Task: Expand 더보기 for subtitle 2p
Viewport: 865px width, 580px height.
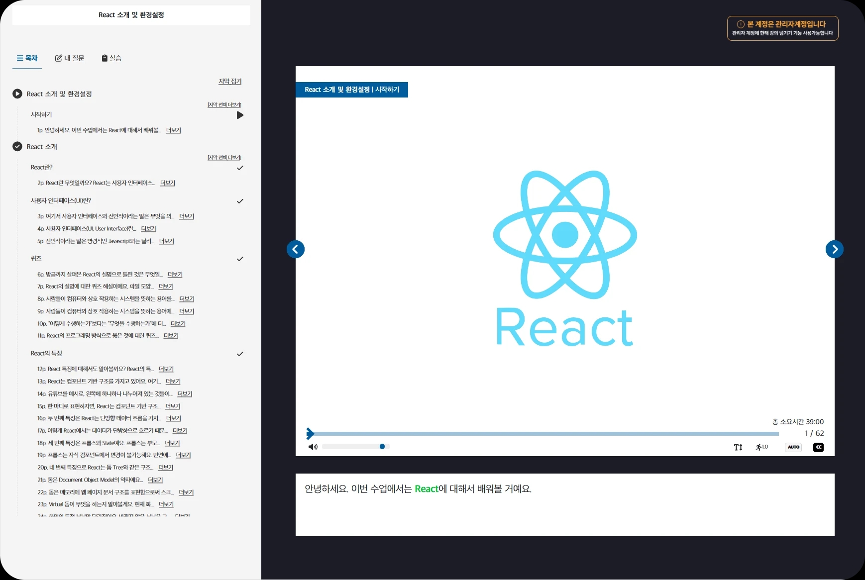Action: click(x=168, y=183)
